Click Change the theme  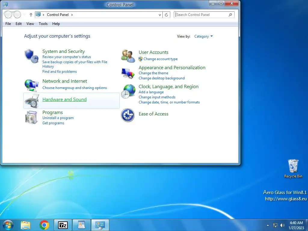(153, 73)
